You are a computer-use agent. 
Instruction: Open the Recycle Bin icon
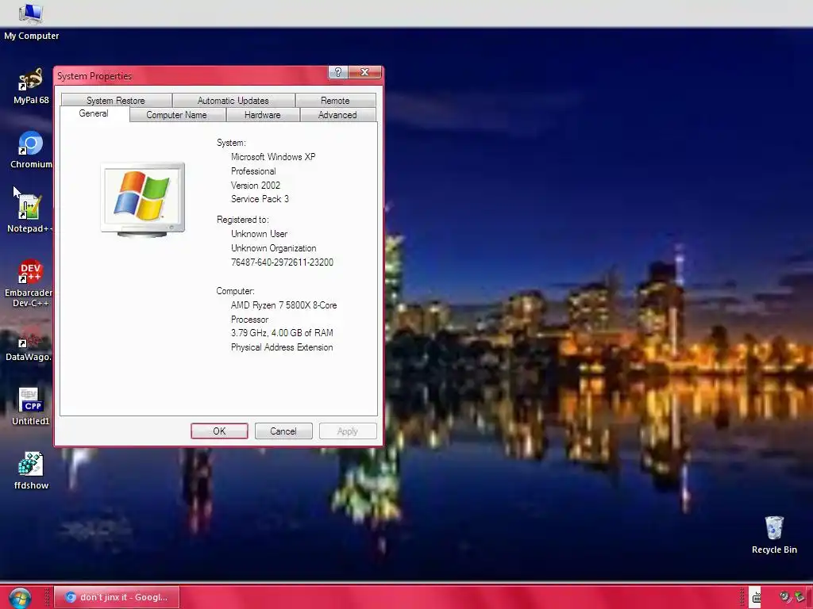pyautogui.click(x=774, y=535)
